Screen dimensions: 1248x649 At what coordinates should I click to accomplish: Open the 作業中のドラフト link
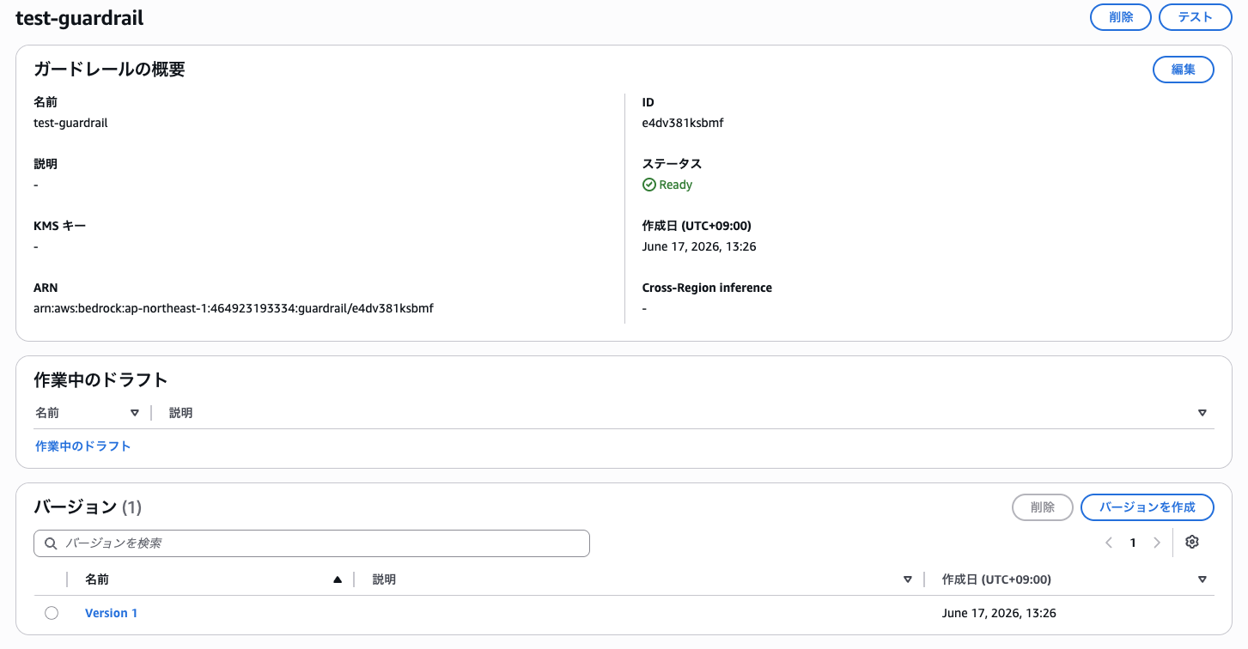(83, 446)
